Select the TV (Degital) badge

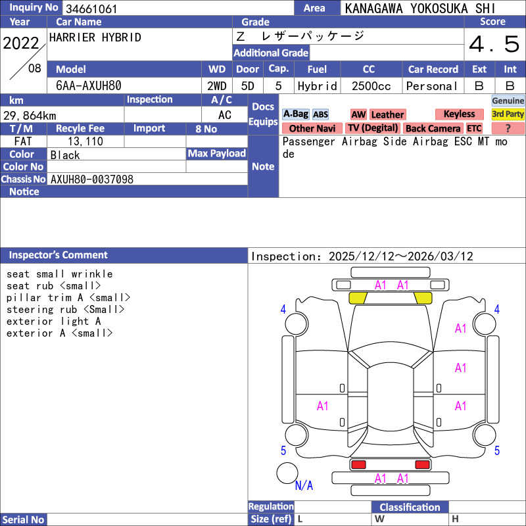[373, 129]
